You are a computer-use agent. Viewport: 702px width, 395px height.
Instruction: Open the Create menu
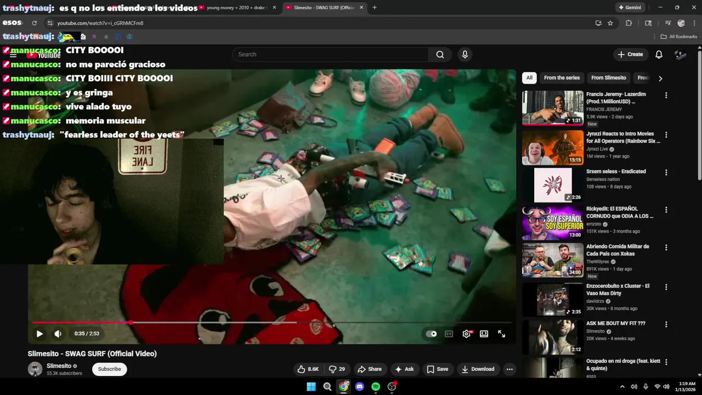tap(630, 54)
